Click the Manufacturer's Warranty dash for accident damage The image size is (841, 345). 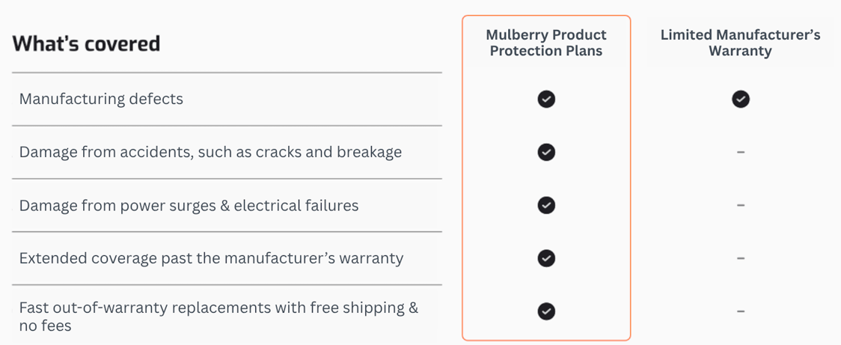click(x=741, y=152)
